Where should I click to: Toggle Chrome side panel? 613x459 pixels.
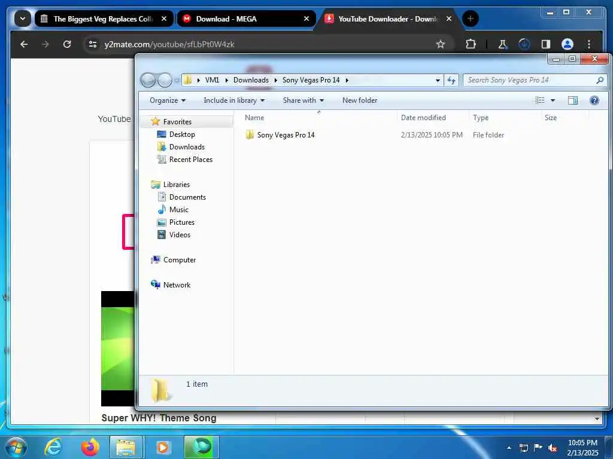546,44
